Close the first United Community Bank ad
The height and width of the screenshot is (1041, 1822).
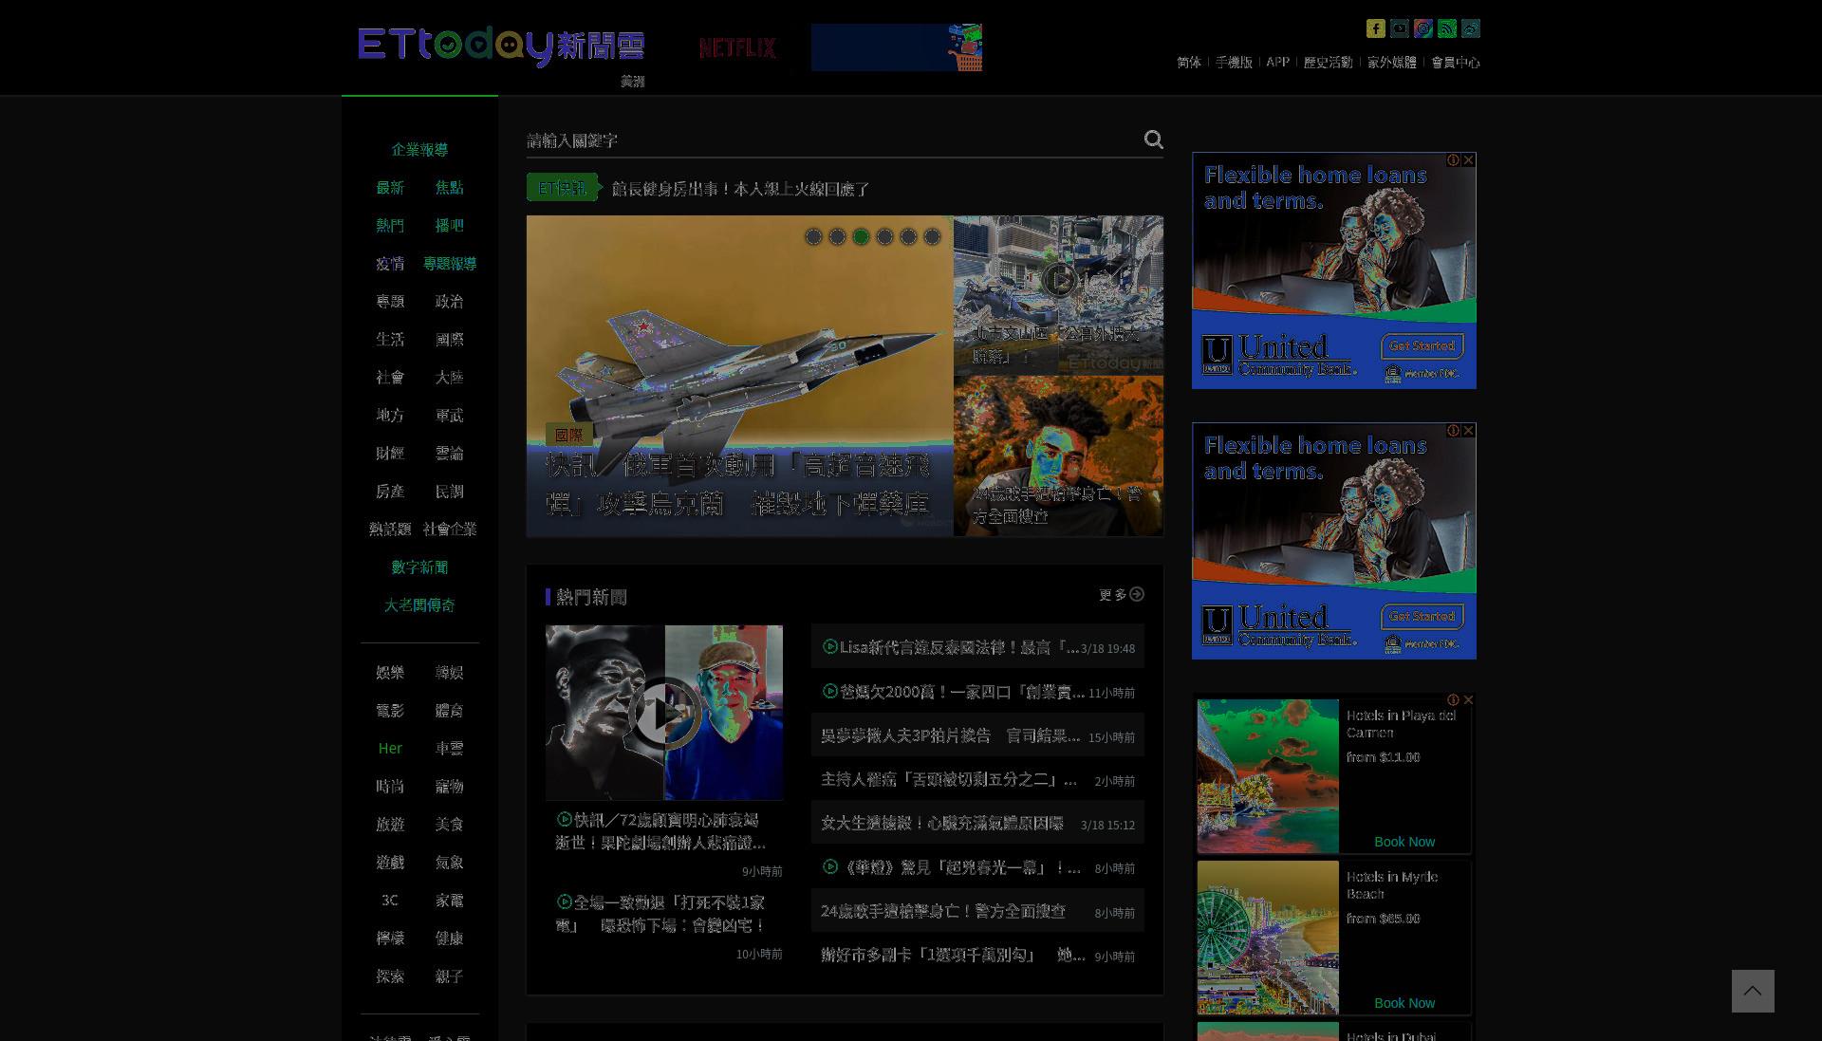(x=1468, y=160)
